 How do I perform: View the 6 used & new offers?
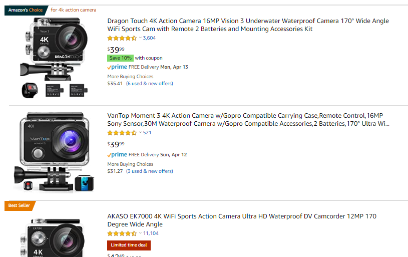(150, 84)
